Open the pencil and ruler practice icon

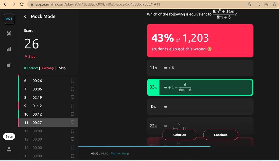(x=9, y=33)
